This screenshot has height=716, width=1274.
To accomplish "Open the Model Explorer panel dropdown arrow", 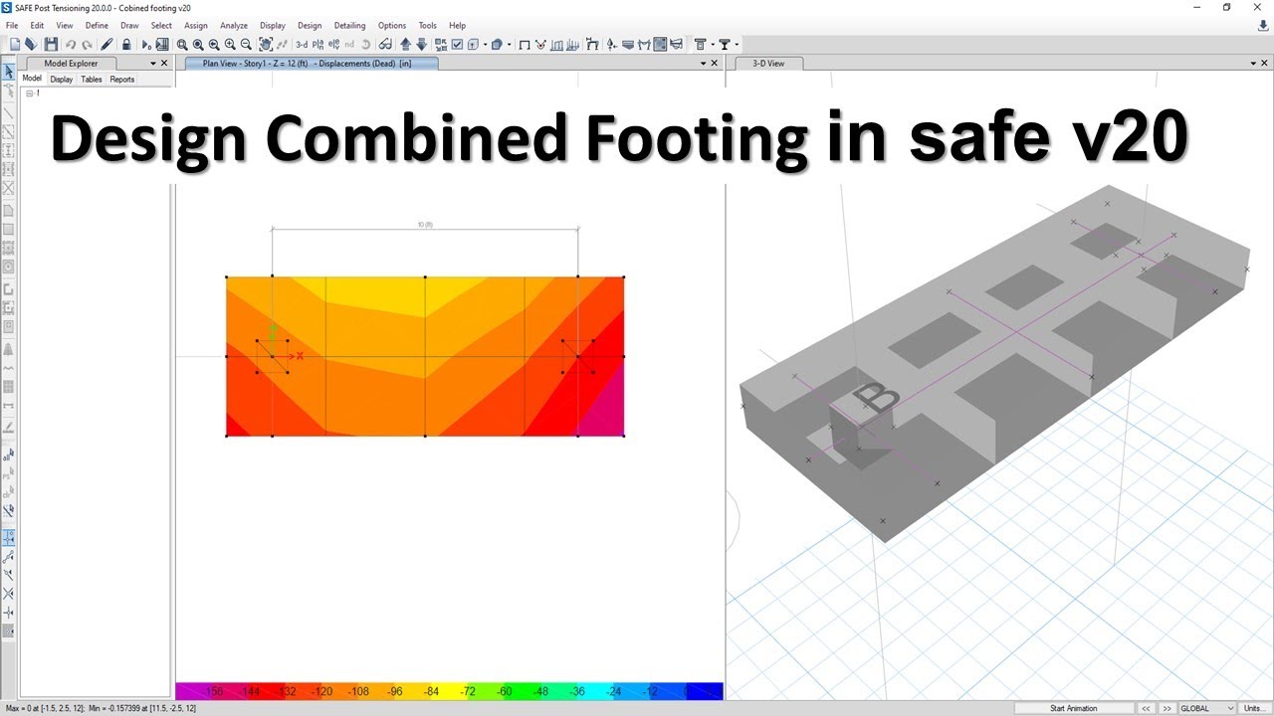I will [152, 63].
